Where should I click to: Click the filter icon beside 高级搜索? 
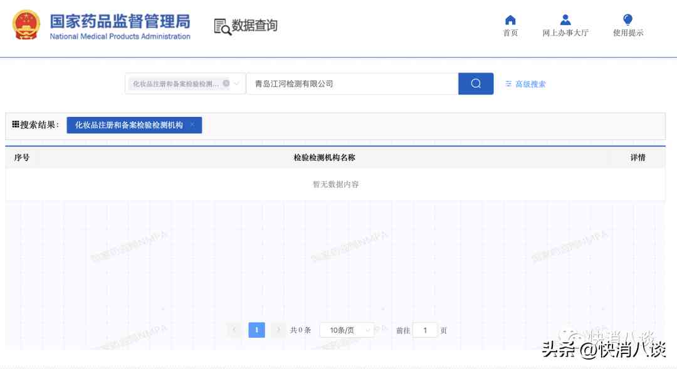click(x=508, y=83)
